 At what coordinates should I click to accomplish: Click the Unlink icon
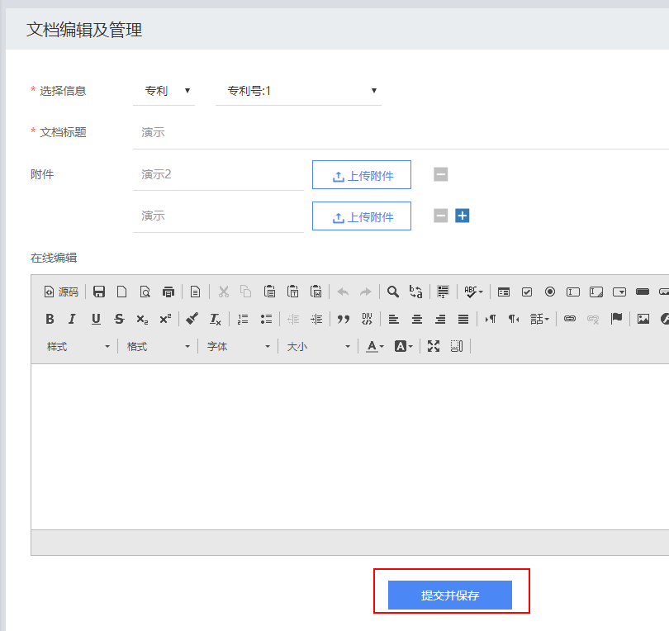[x=593, y=319]
